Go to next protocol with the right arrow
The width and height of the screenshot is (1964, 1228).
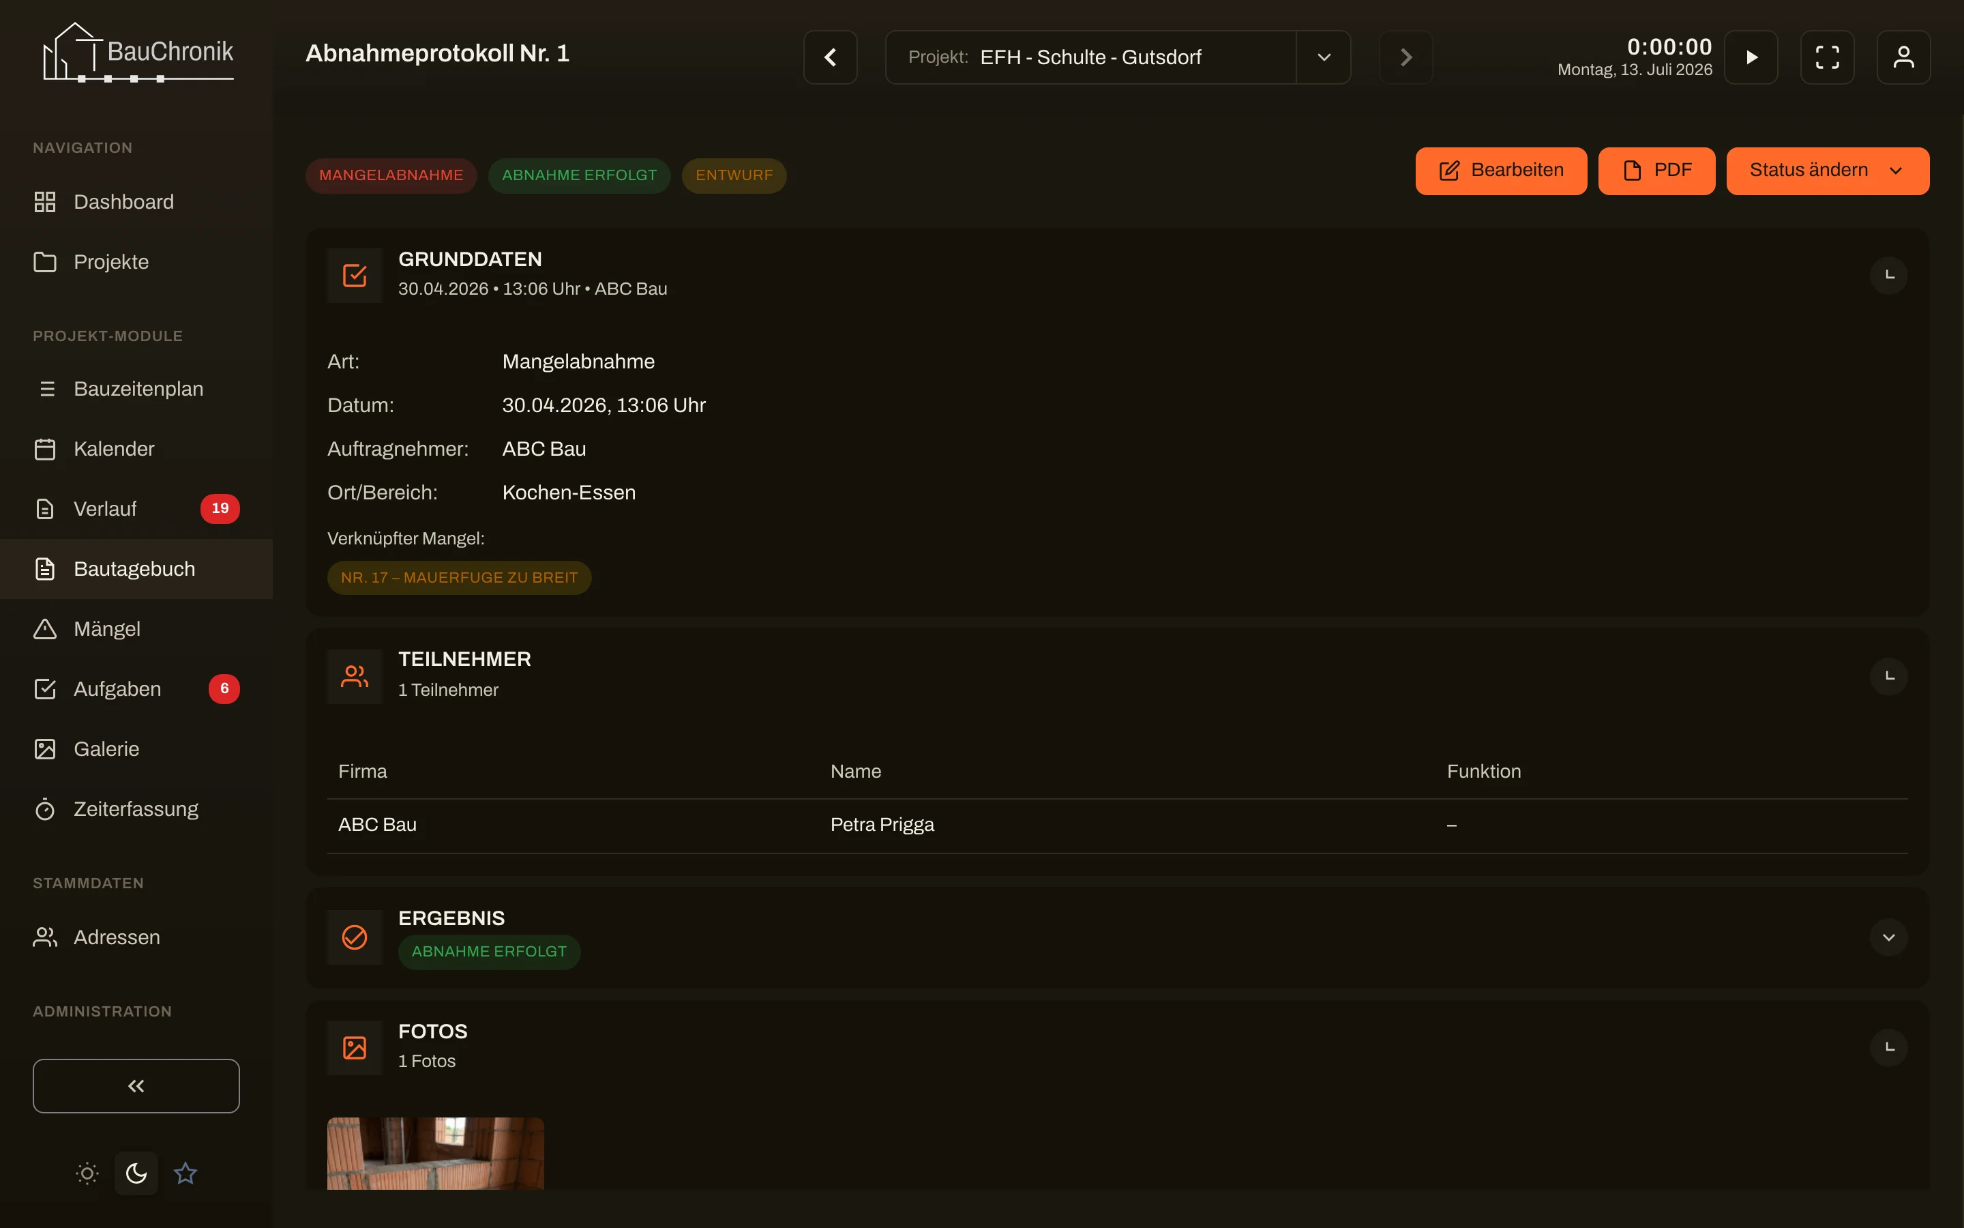(1405, 57)
